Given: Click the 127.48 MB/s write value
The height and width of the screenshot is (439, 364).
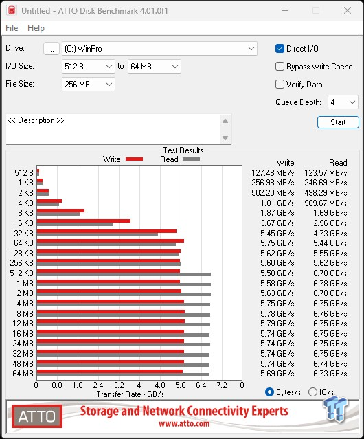Looking at the screenshot, I should click(x=273, y=173).
